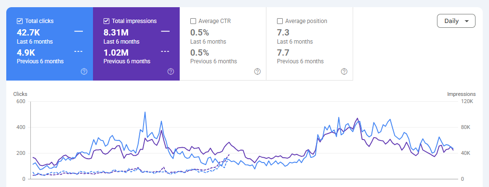Screen dimensions: 489x187
Task: Click the solid line legend on Total clicks card
Action: point(79,31)
